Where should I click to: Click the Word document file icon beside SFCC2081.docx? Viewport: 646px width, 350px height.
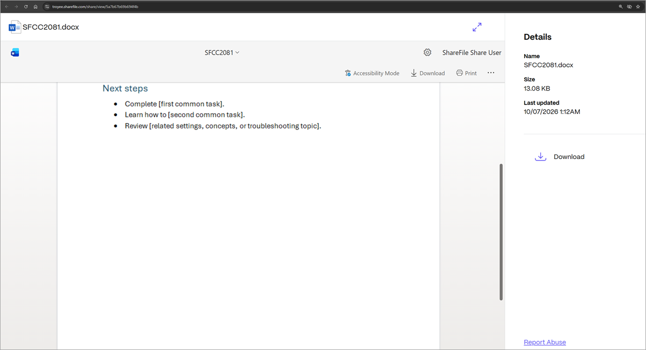[x=14, y=27]
